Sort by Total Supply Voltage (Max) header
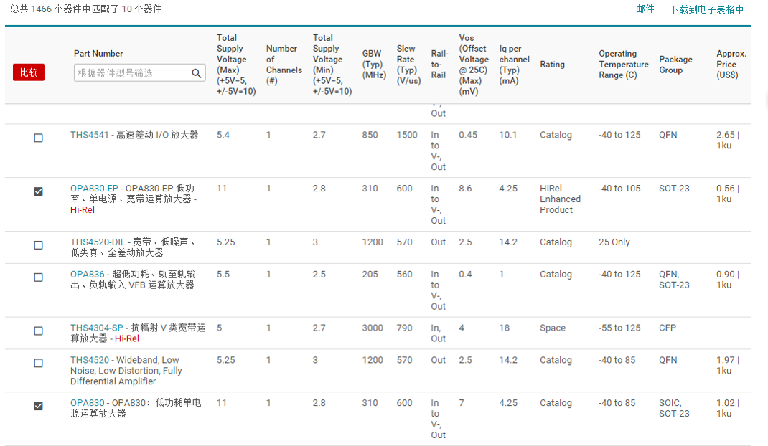 click(x=236, y=64)
